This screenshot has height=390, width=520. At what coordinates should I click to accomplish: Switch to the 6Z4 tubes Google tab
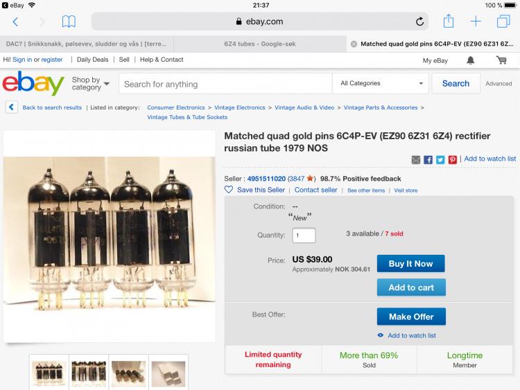[x=260, y=44]
